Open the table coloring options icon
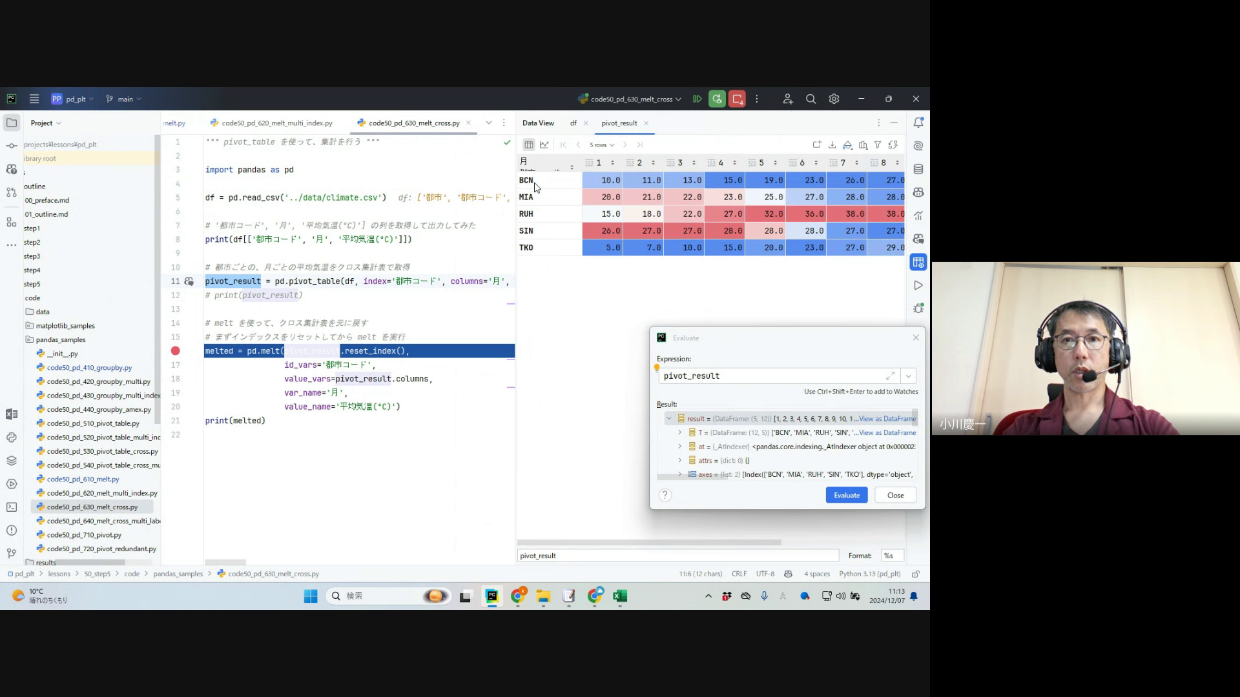The image size is (1240, 697). [847, 145]
